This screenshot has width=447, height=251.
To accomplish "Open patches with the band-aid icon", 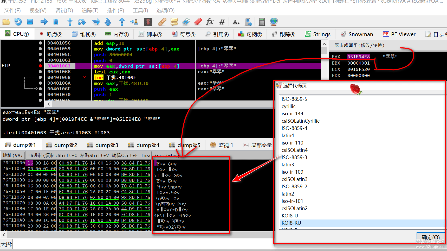I will click(x=162, y=22).
